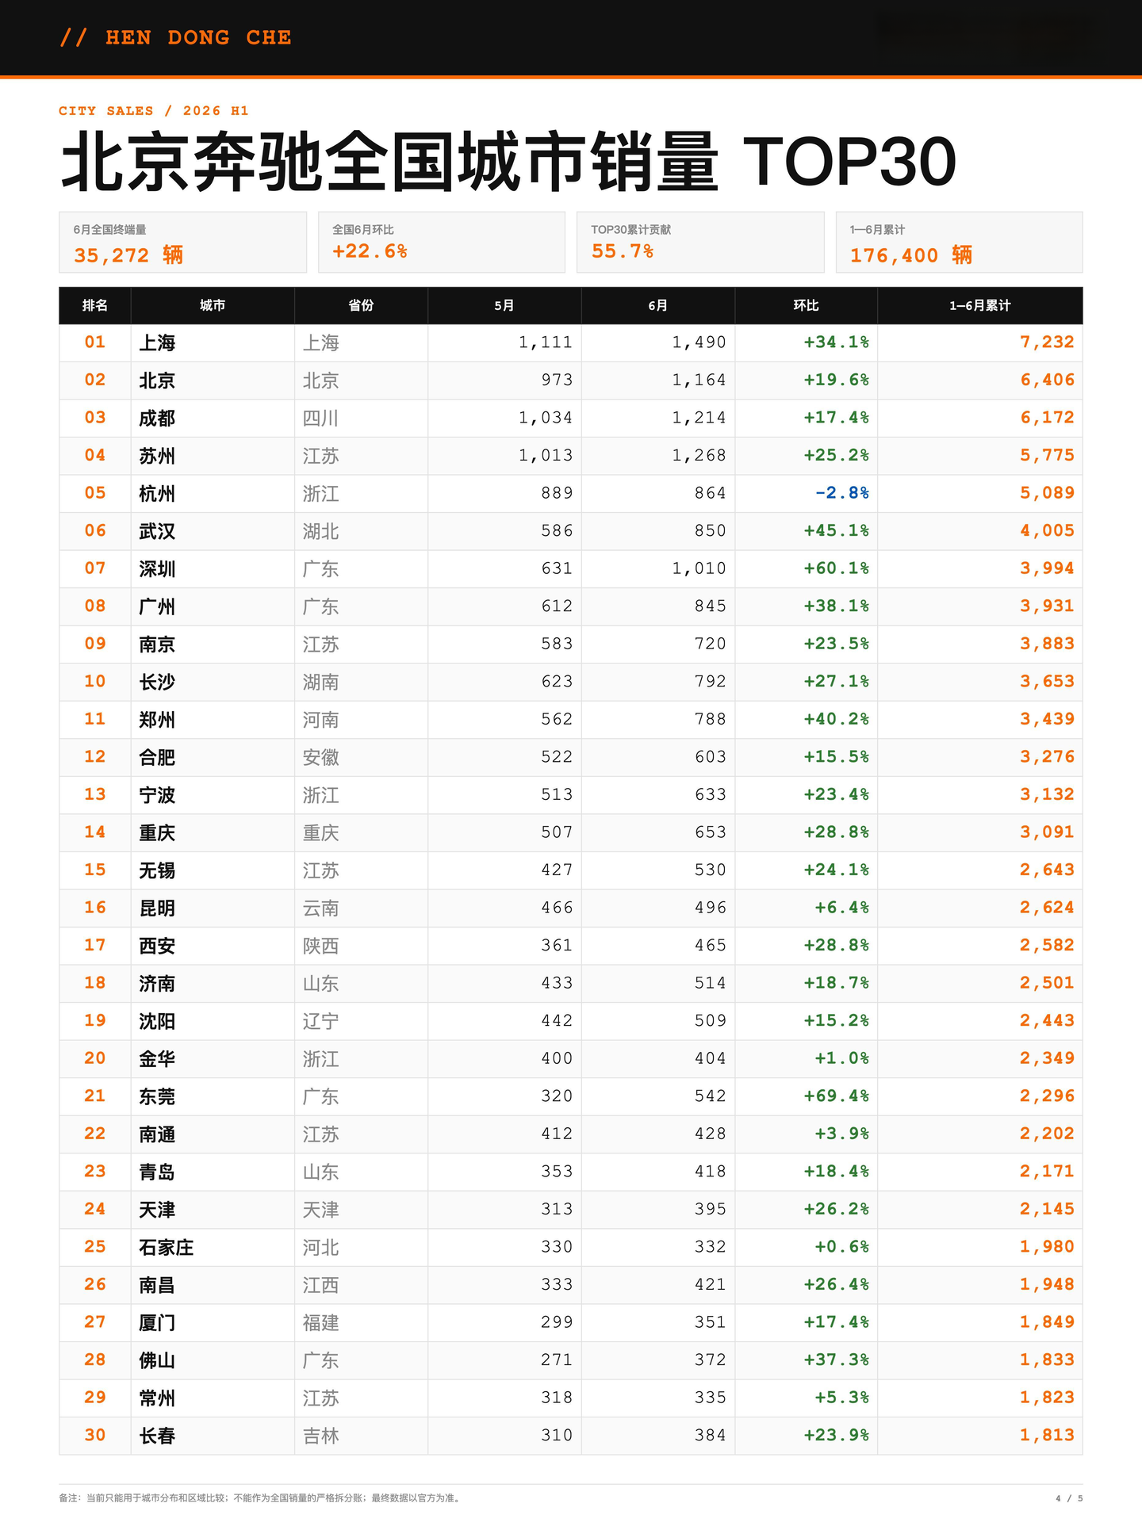Click 深圳's June value 1,010
1142x1526 pixels.
pos(699,568)
